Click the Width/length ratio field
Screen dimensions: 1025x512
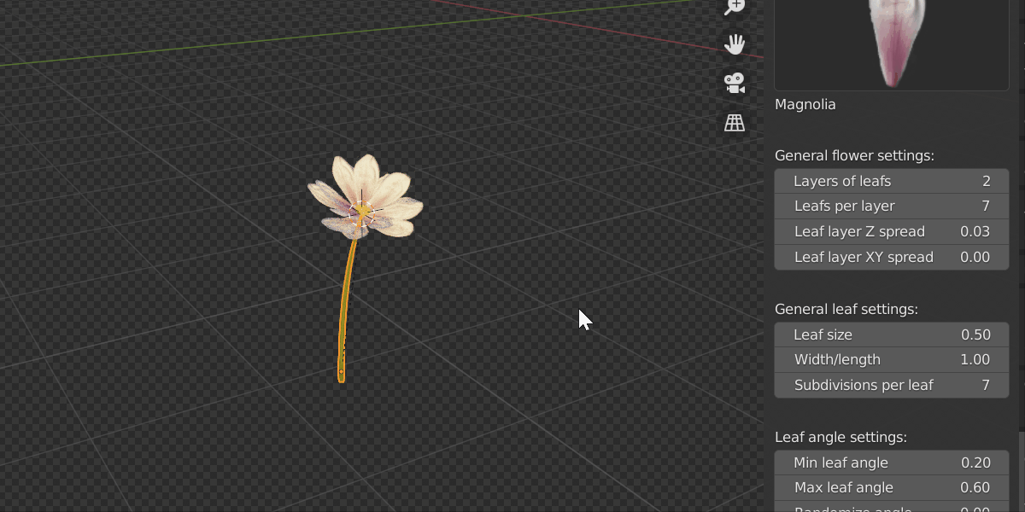(x=891, y=360)
